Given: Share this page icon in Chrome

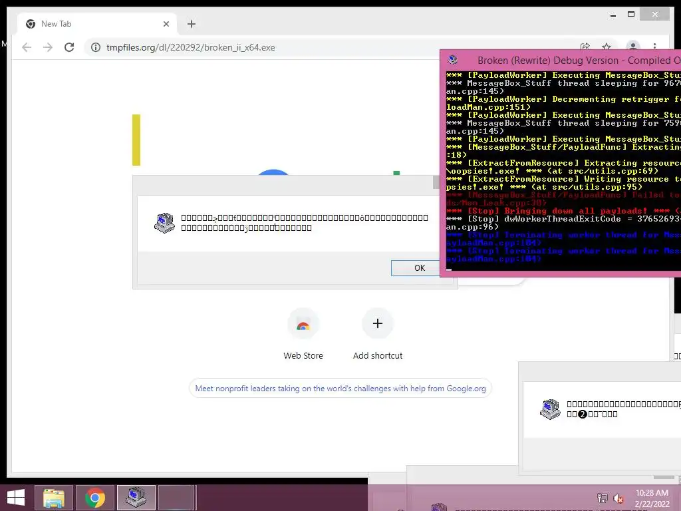Looking at the screenshot, I should (x=585, y=47).
